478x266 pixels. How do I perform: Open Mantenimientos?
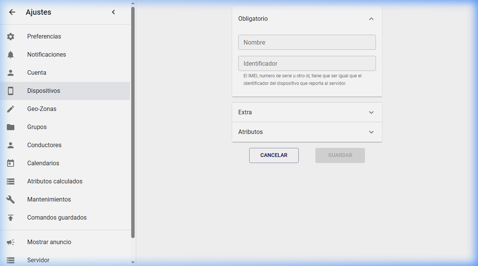click(65, 200)
